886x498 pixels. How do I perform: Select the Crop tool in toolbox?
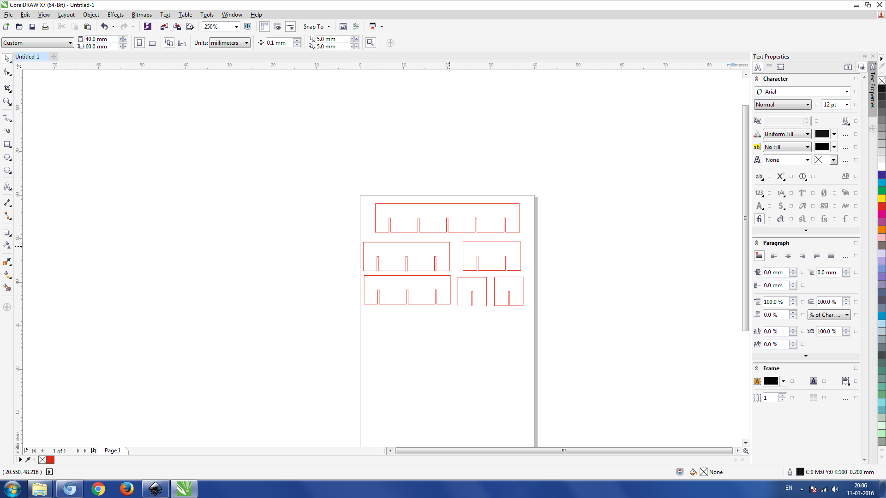[7, 88]
